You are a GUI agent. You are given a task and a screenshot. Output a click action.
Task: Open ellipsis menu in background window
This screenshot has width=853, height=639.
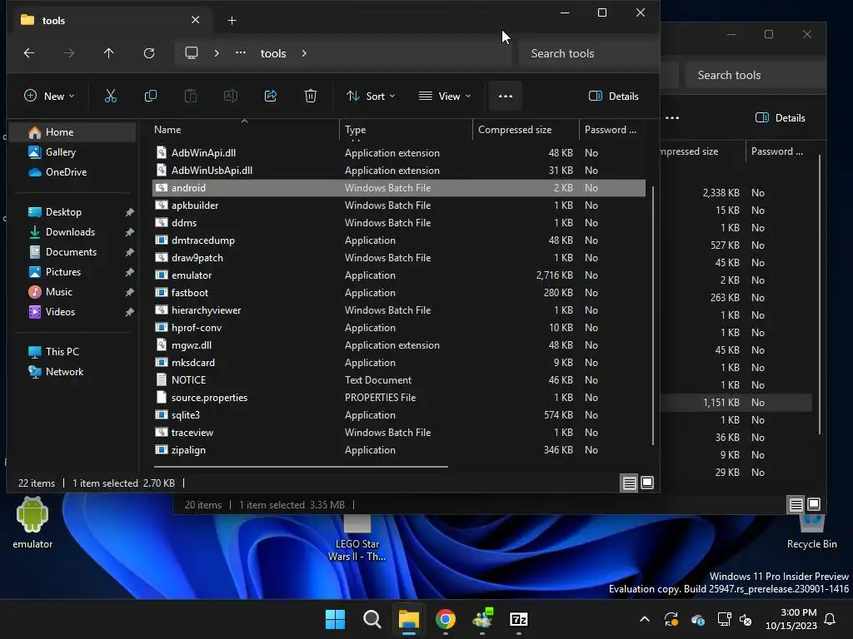(x=672, y=118)
